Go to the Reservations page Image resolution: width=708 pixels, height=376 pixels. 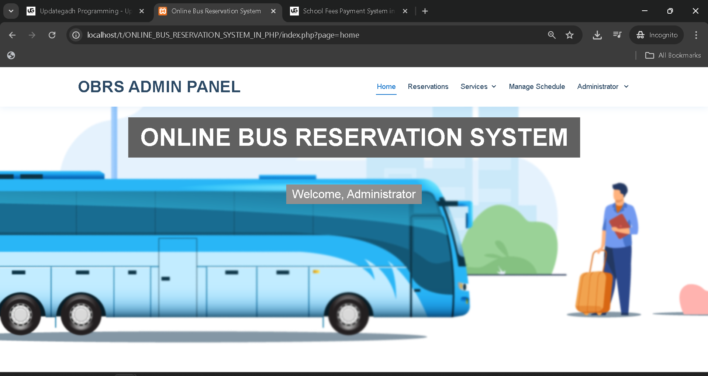coord(428,87)
